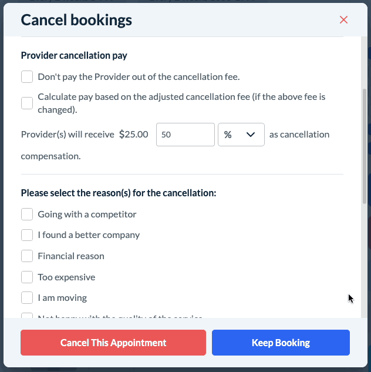Image resolution: width=371 pixels, height=372 pixels.
Task: Tick the "I found a better company" checkbox
Action: (27, 235)
